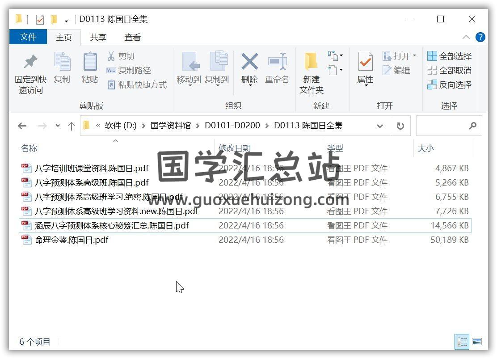This screenshot has width=497, height=359.
Task: Go forward in navigation history
Action: click(x=42, y=126)
